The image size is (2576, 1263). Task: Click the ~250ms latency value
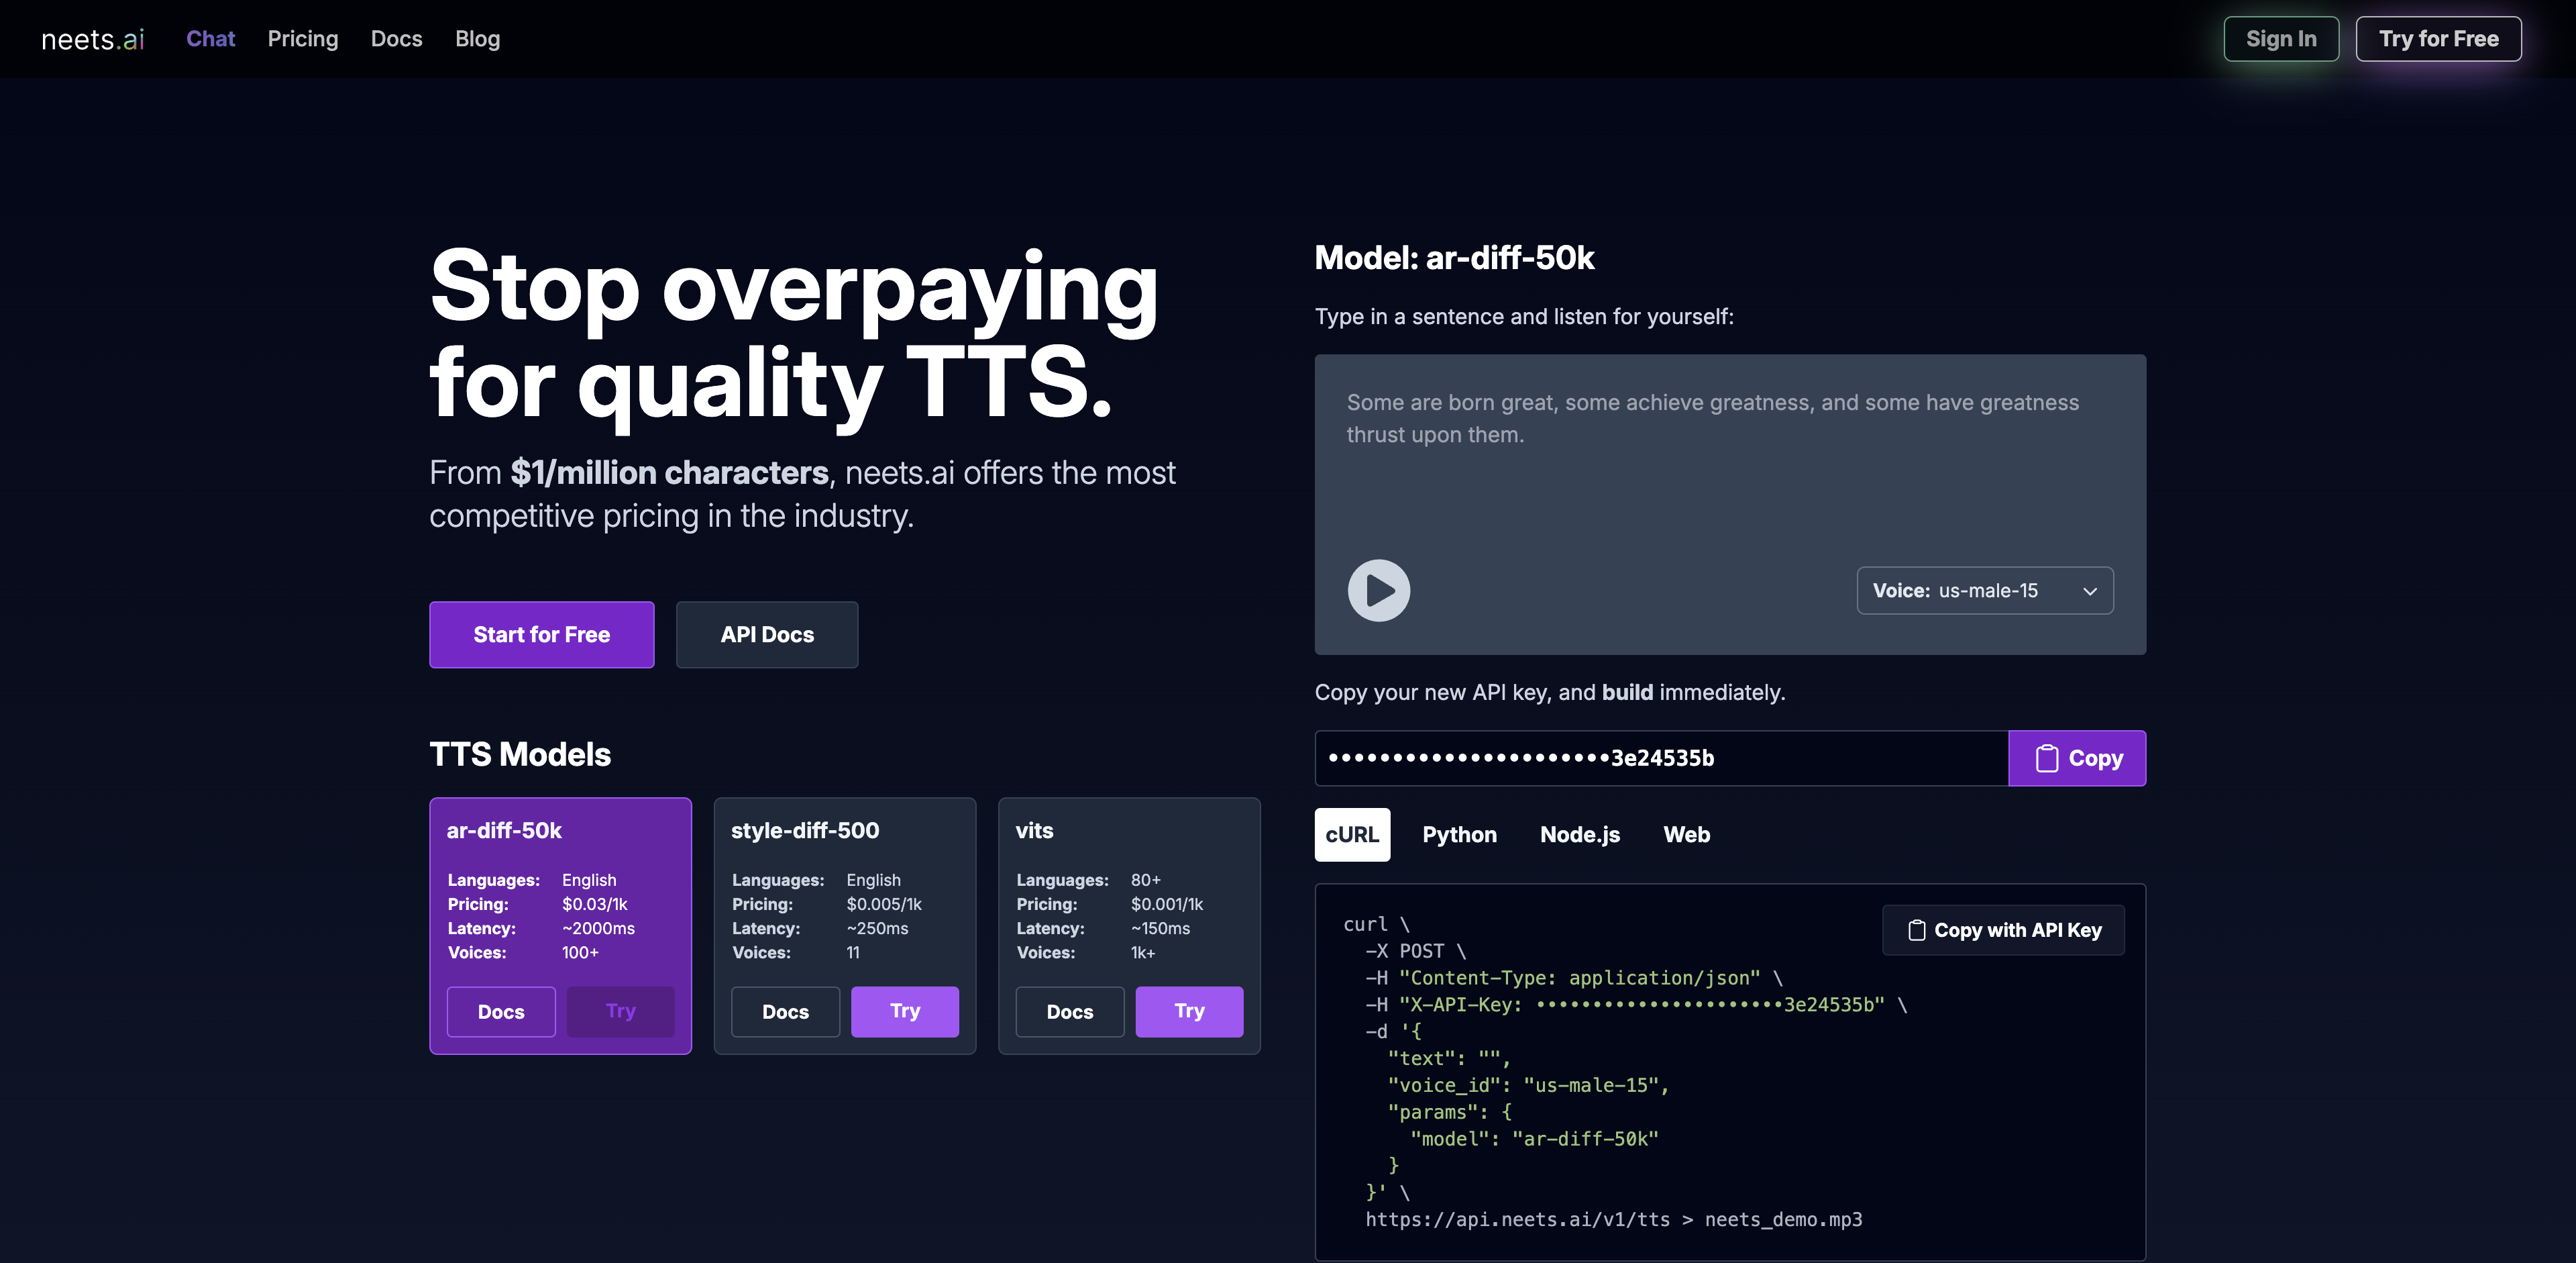coord(877,928)
